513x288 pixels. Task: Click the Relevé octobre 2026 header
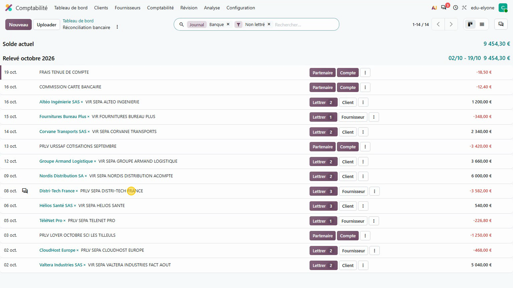[x=29, y=58]
